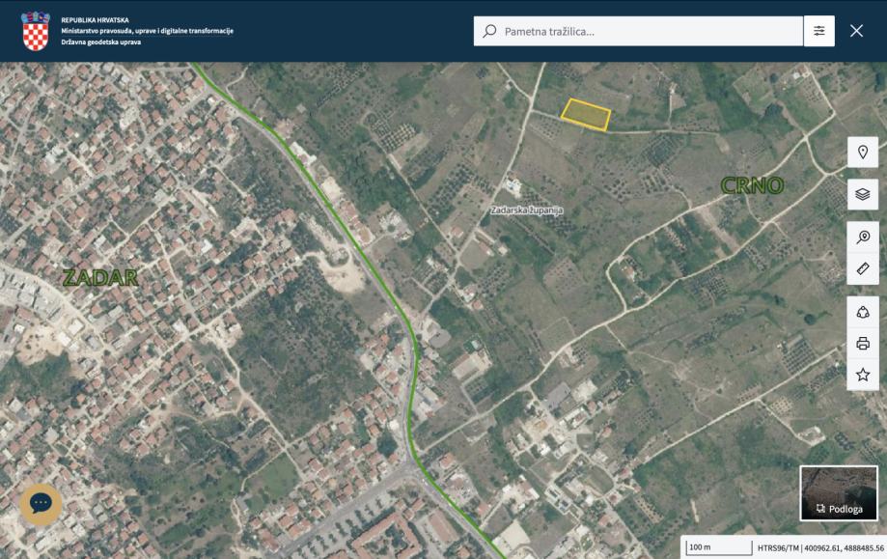The height and width of the screenshot is (559, 887).
Task: Click the Zadarska županija map label
Action: (x=526, y=210)
